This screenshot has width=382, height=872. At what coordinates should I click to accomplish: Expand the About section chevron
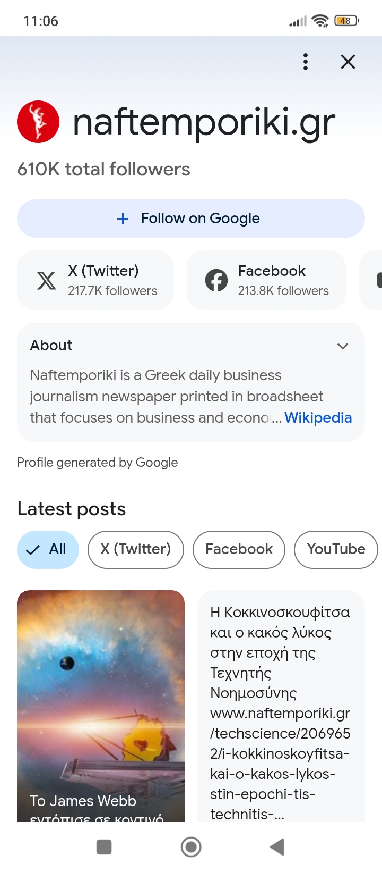(x=343, y=346)
